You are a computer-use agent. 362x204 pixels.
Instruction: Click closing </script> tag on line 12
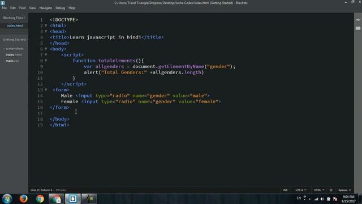[74, 84]
